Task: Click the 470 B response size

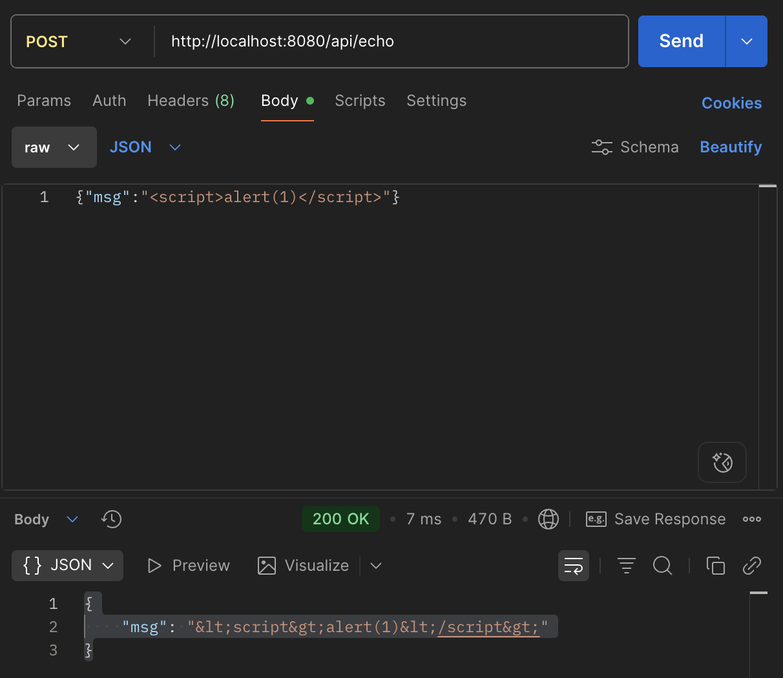Action: (x=490, y=519)
